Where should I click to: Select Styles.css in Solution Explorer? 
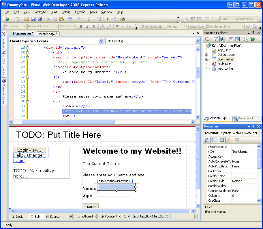[x=224, y=64]
